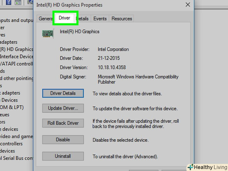228x171 pixels.
Task: Click the blue help icon in Device Manager toolbar
Action: tap(8, 3)
